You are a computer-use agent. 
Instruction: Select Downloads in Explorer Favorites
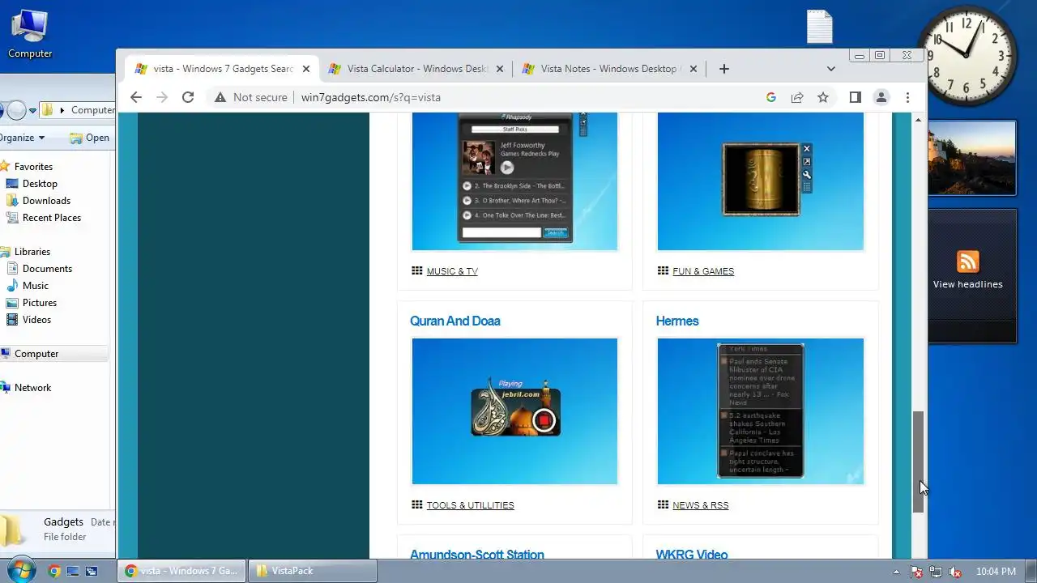[46, 201]
